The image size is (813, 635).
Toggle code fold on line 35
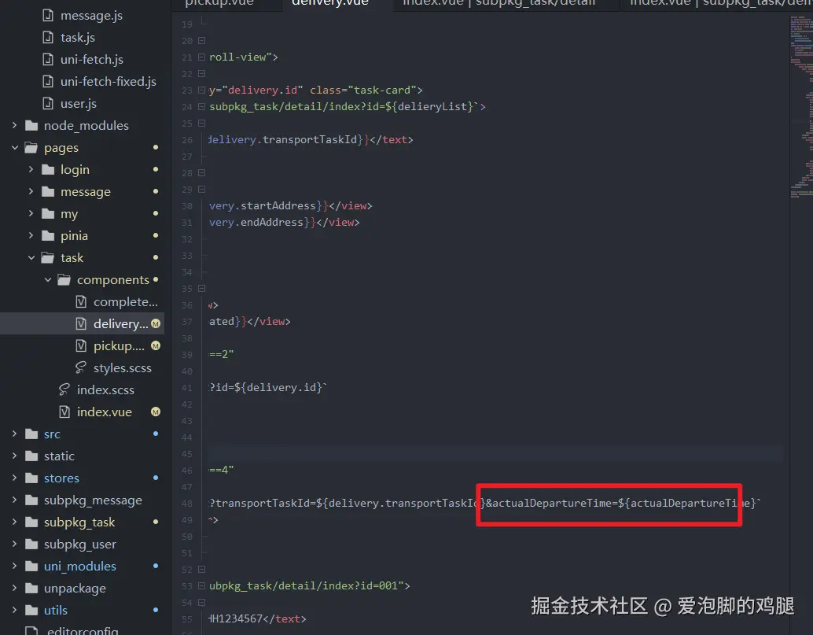202,289
